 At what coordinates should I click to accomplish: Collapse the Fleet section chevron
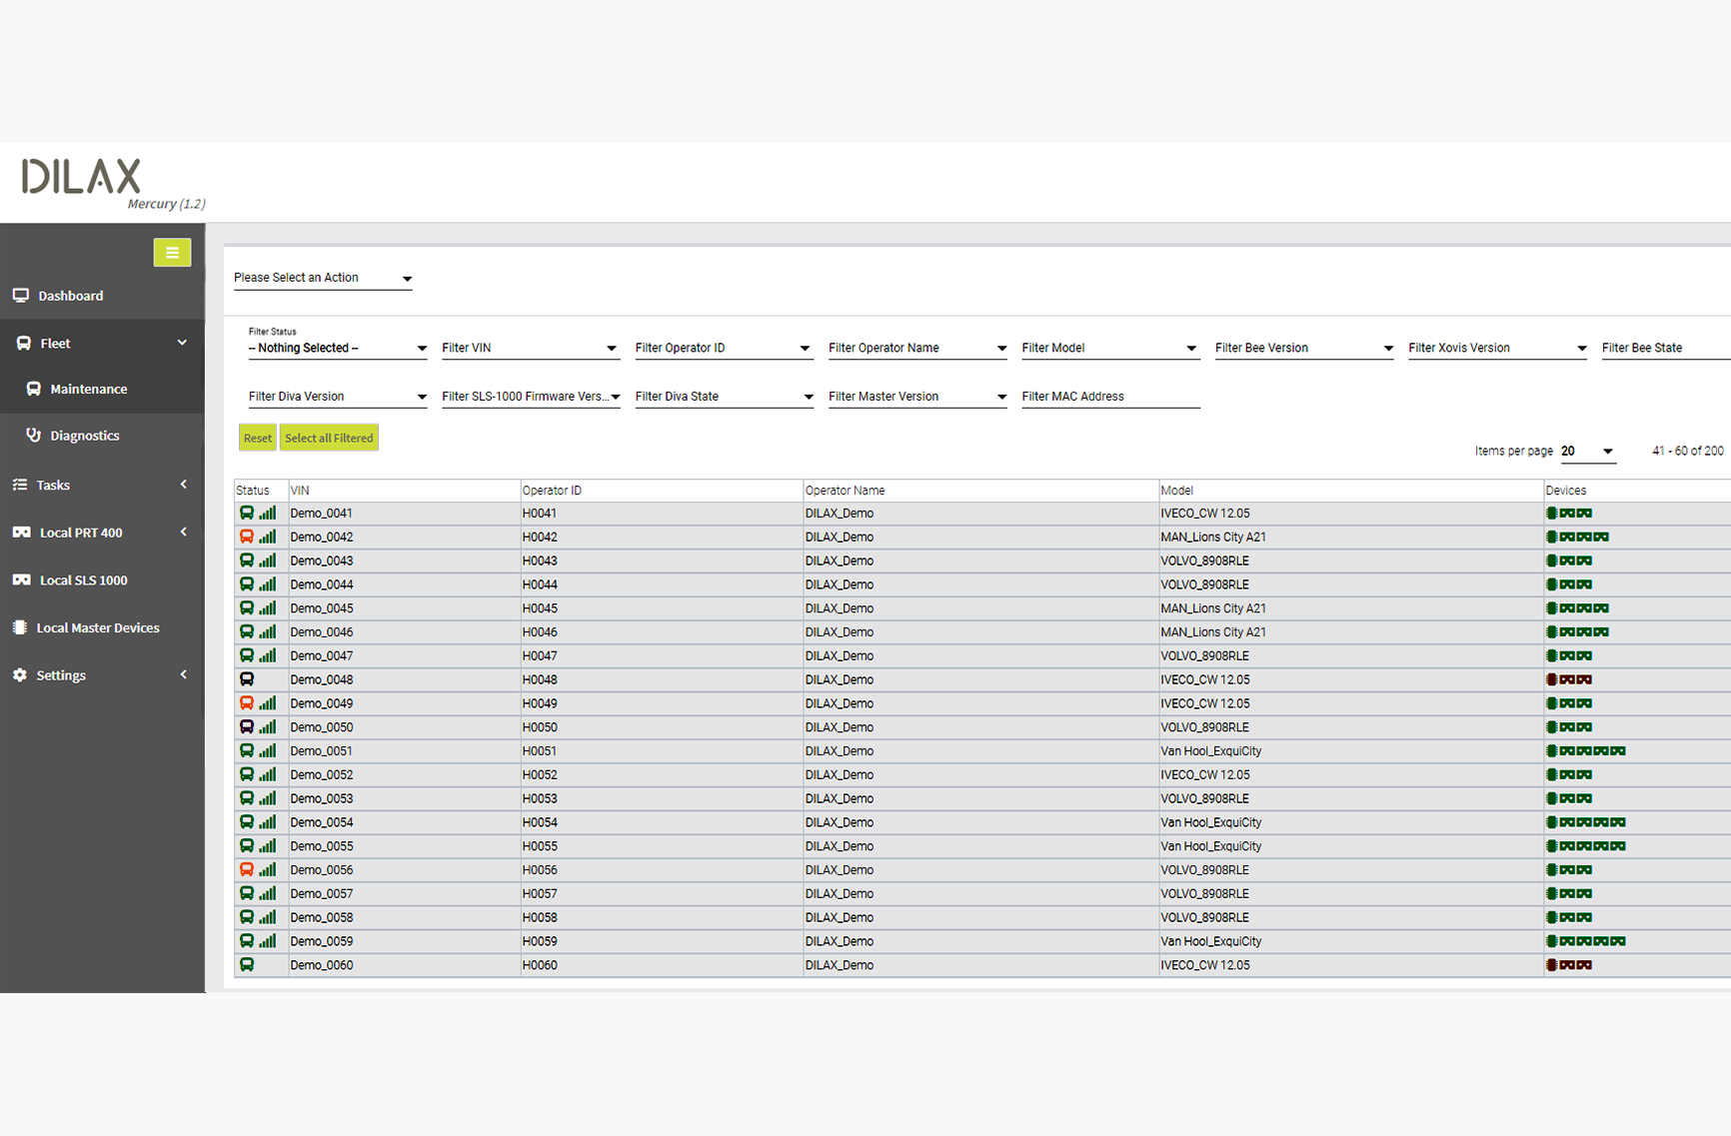point(183,343)
